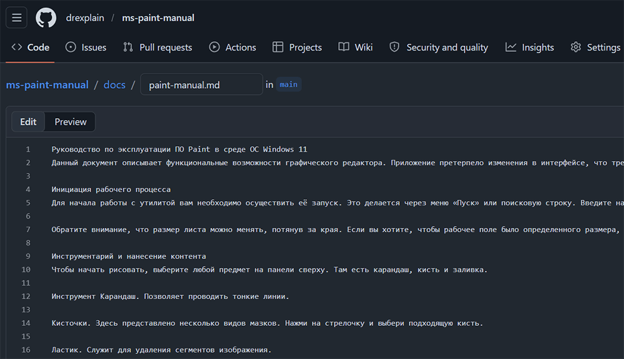Switch to Pull requests tab
Viewport: 624px width, 359px height.
tap(158, 47)
